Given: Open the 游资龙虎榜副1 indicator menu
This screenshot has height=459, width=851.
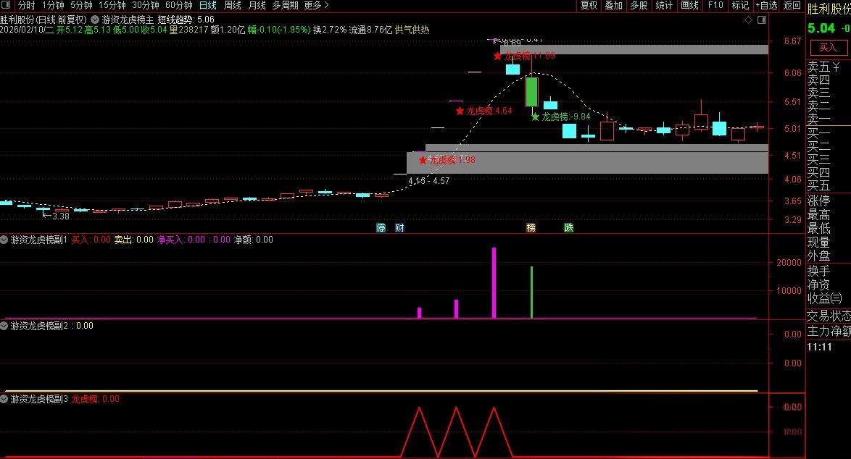Looking at the screenshot, I should pyautogui.click(x=4, y=239).
